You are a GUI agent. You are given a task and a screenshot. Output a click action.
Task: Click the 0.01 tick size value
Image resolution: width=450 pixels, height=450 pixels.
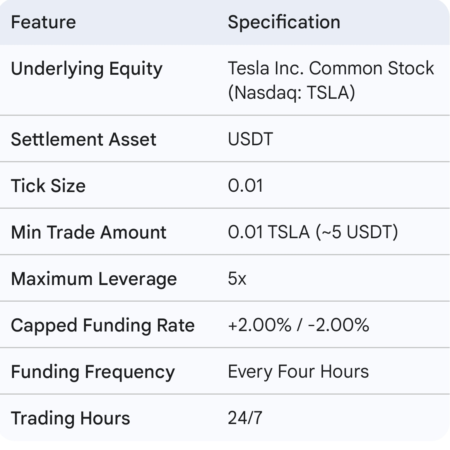click(245, 185)
